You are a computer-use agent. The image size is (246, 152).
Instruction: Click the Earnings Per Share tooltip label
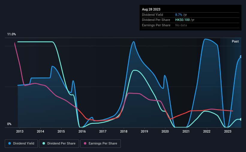(156, 25)
